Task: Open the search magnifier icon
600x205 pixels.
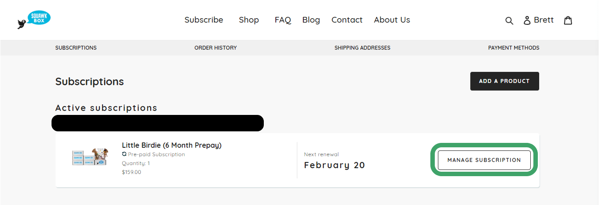Action: click(509, 20)
